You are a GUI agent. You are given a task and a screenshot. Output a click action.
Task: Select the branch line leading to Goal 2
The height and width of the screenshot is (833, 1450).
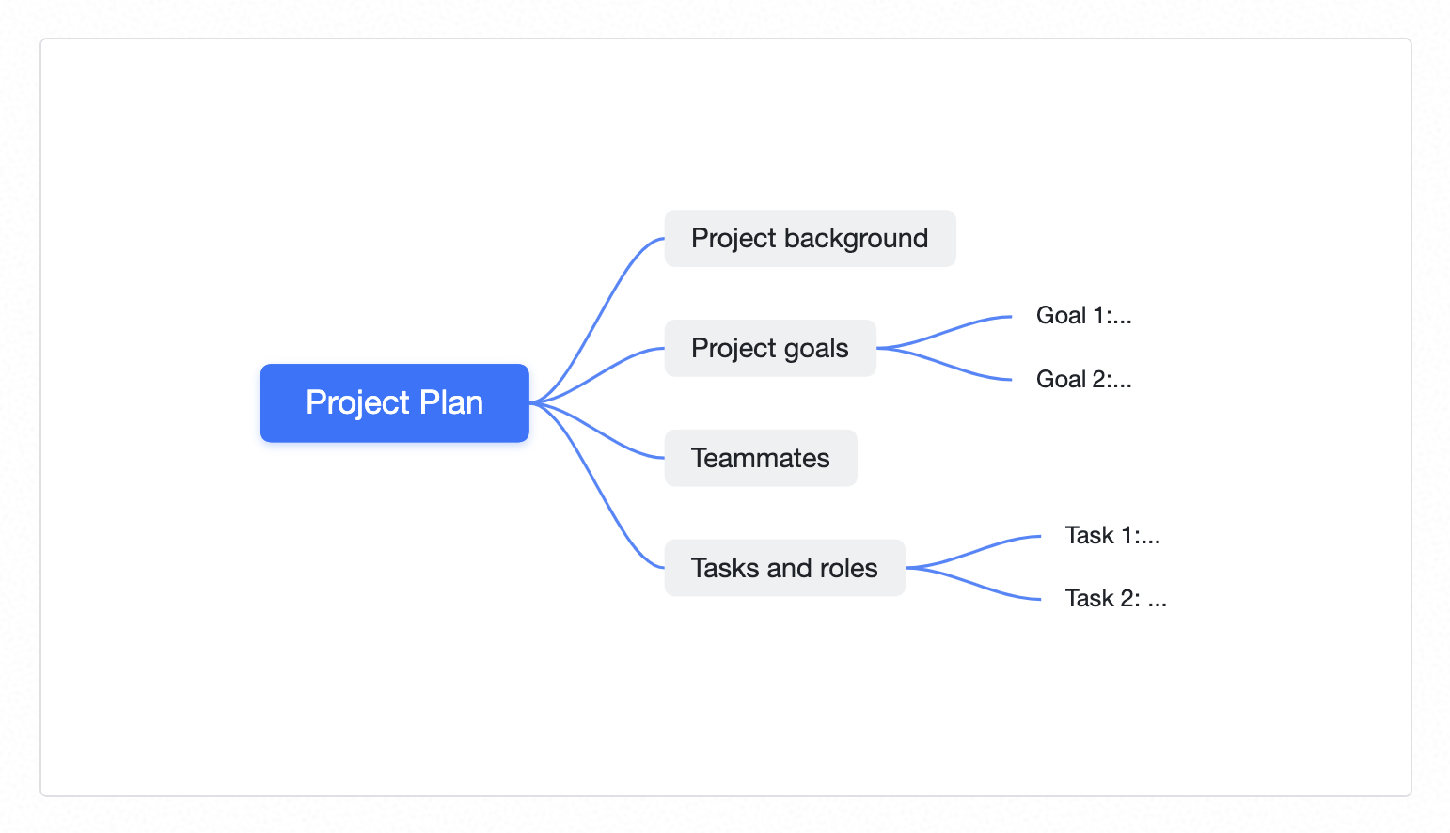(950, 366)
